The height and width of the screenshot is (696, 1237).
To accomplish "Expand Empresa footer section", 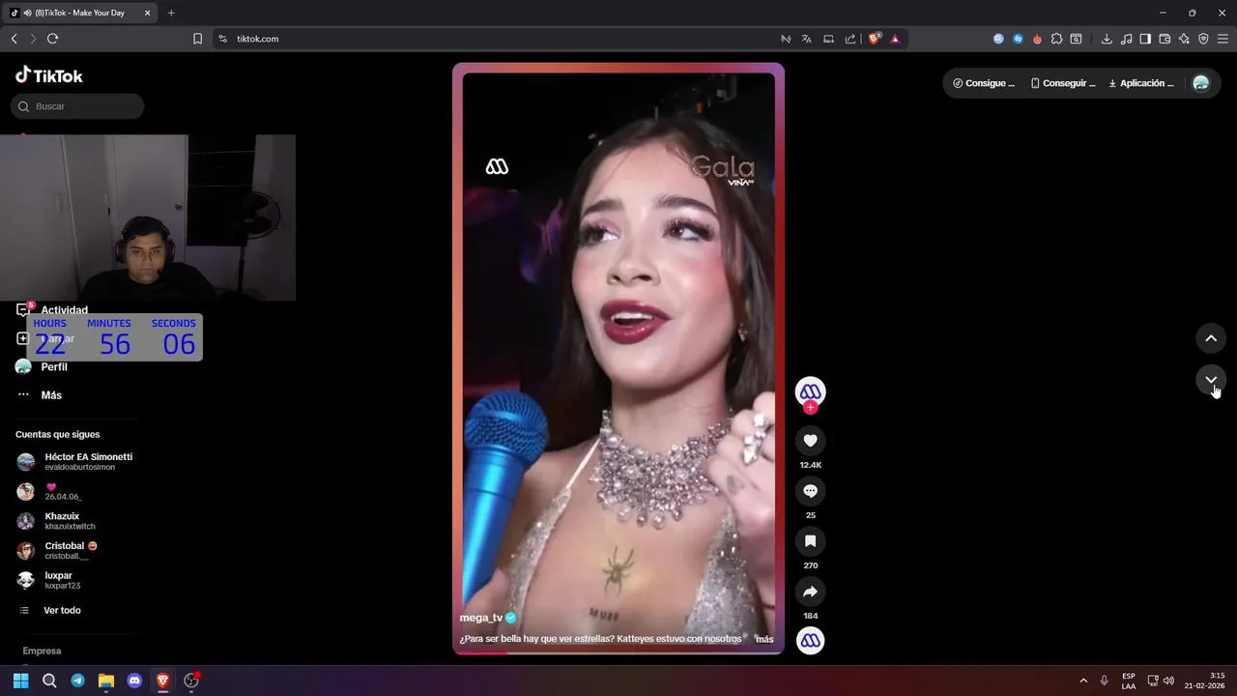I will coord(42,651).
